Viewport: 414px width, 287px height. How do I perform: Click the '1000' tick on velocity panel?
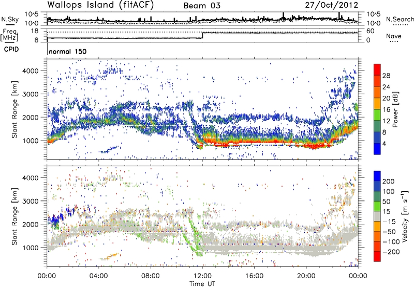click(x=30, y=248)
